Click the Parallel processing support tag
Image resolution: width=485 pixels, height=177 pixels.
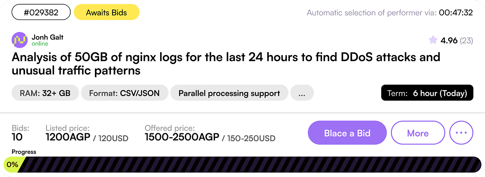[x=229, y=93]
